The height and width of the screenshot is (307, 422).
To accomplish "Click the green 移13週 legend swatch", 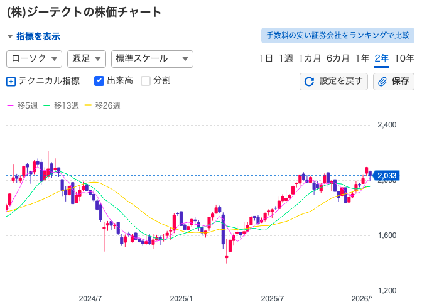I will pyautogui.click(x=46, y=105).
